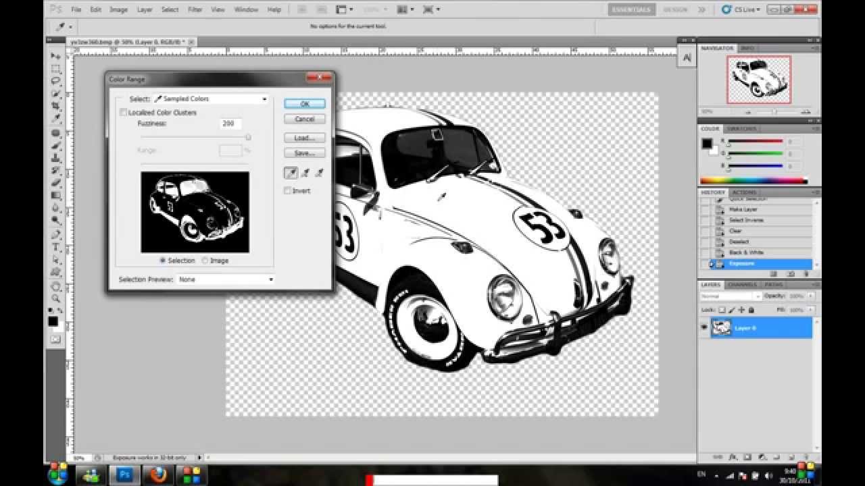Open the View Extras dropdown
Screen dimensions: 865x486
click(345, 9)
